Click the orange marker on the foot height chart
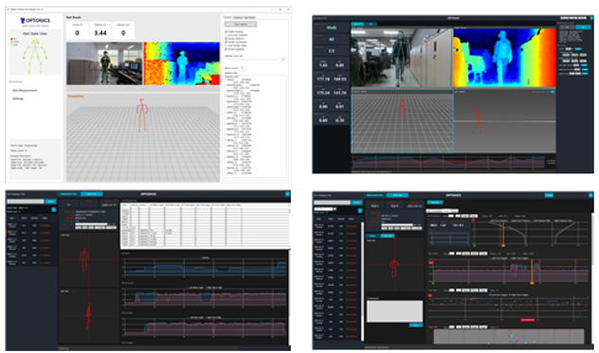 tap(532, 283)
